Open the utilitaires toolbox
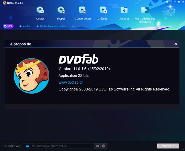The width and height of the screenshot is (185, 151). pos(124,13)
